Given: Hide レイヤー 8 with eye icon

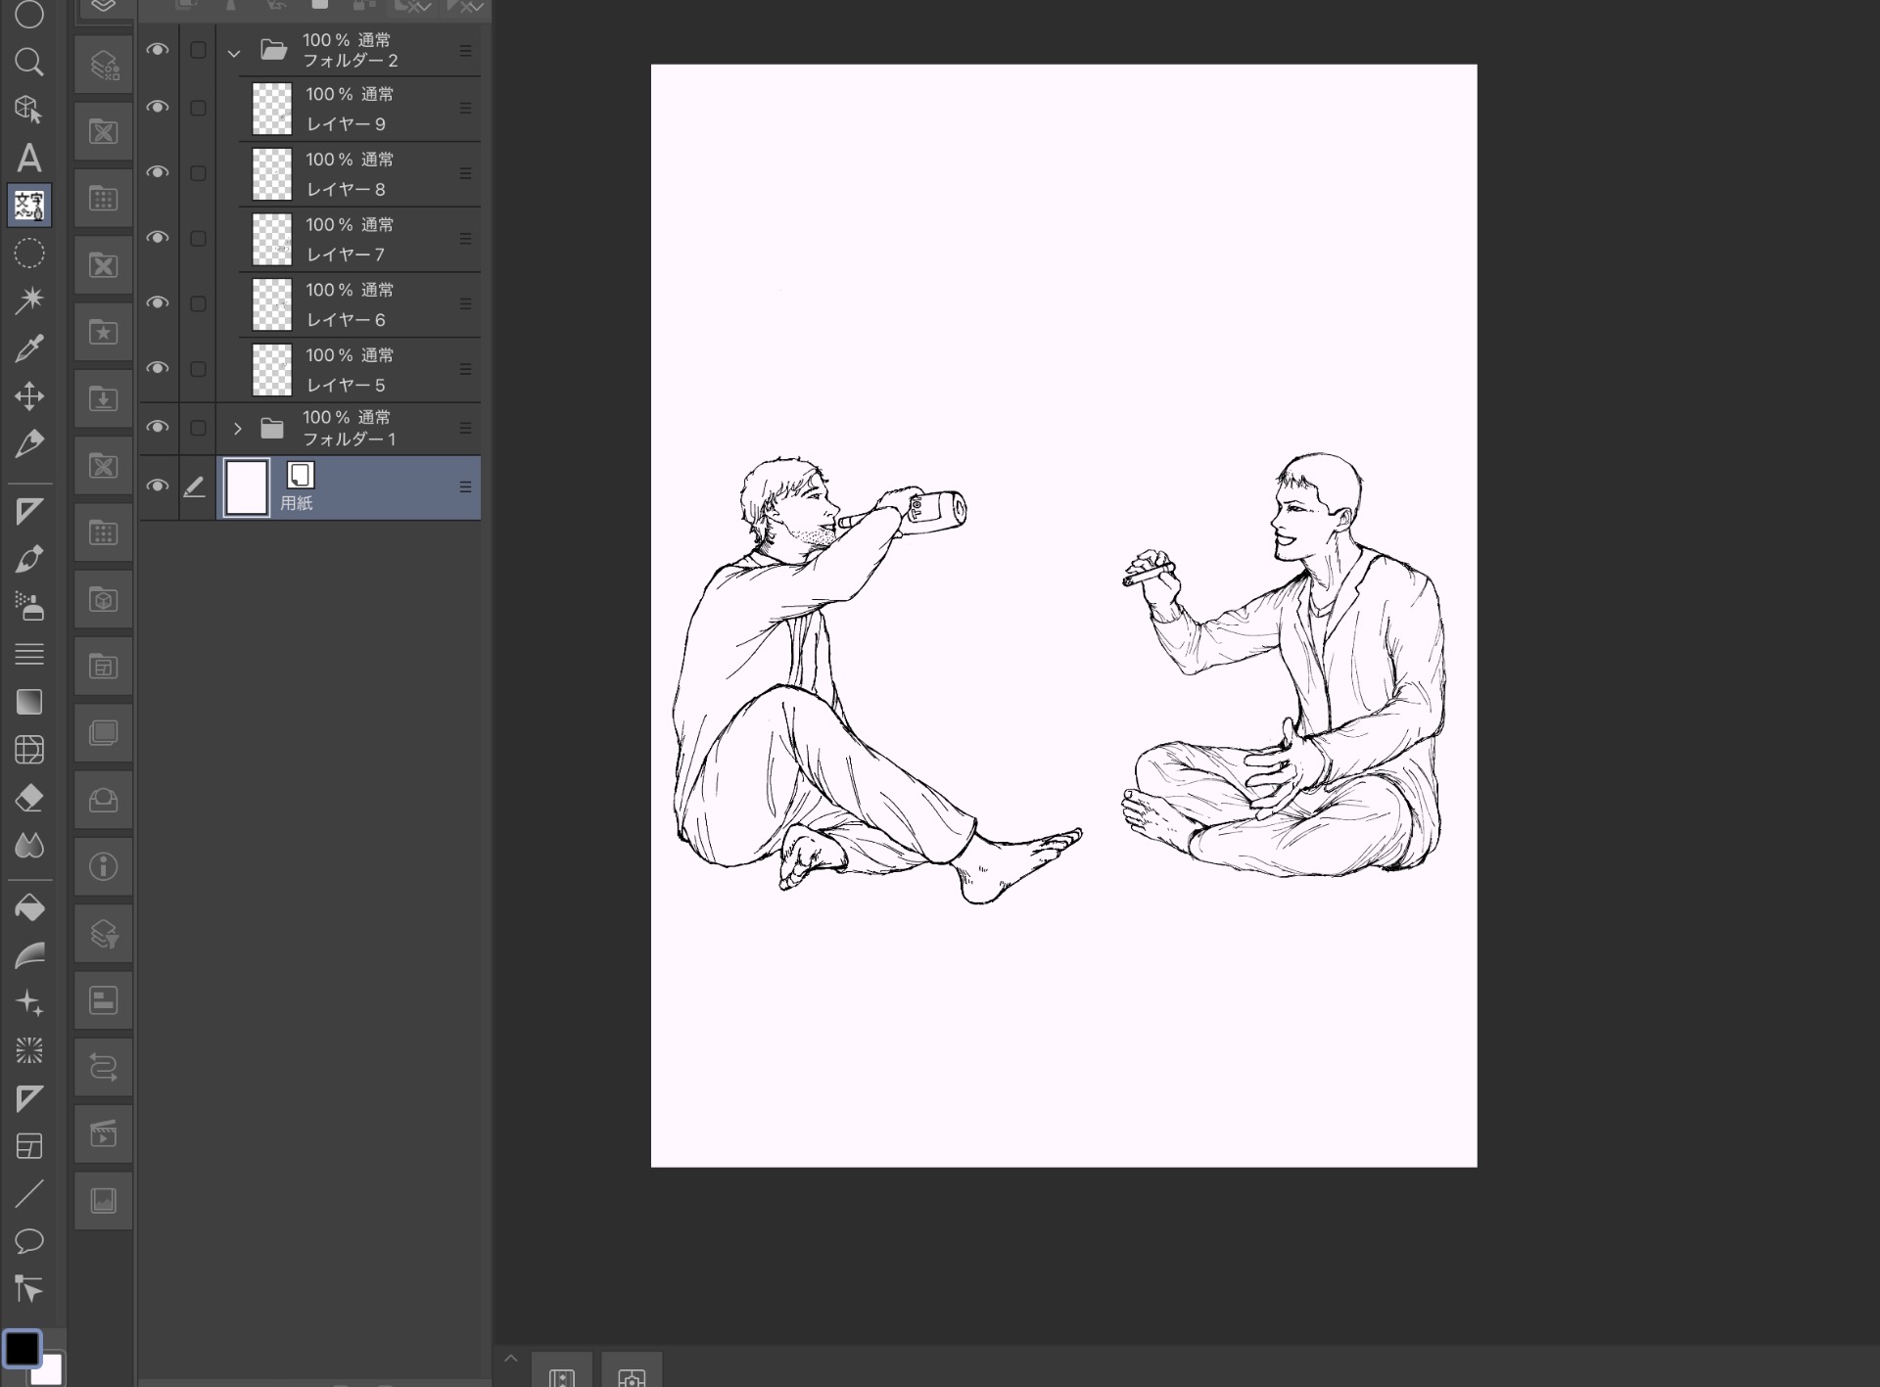Looking at the screenshot, I should (x=158, y=172).
